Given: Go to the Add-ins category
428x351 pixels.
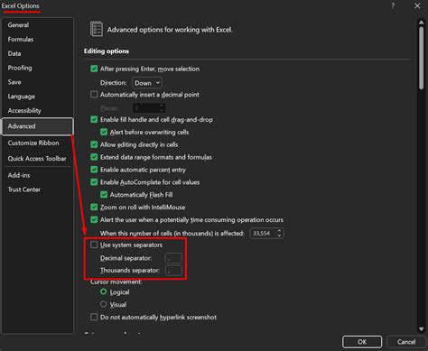Looking at the screenshot, I should [19, 175].
